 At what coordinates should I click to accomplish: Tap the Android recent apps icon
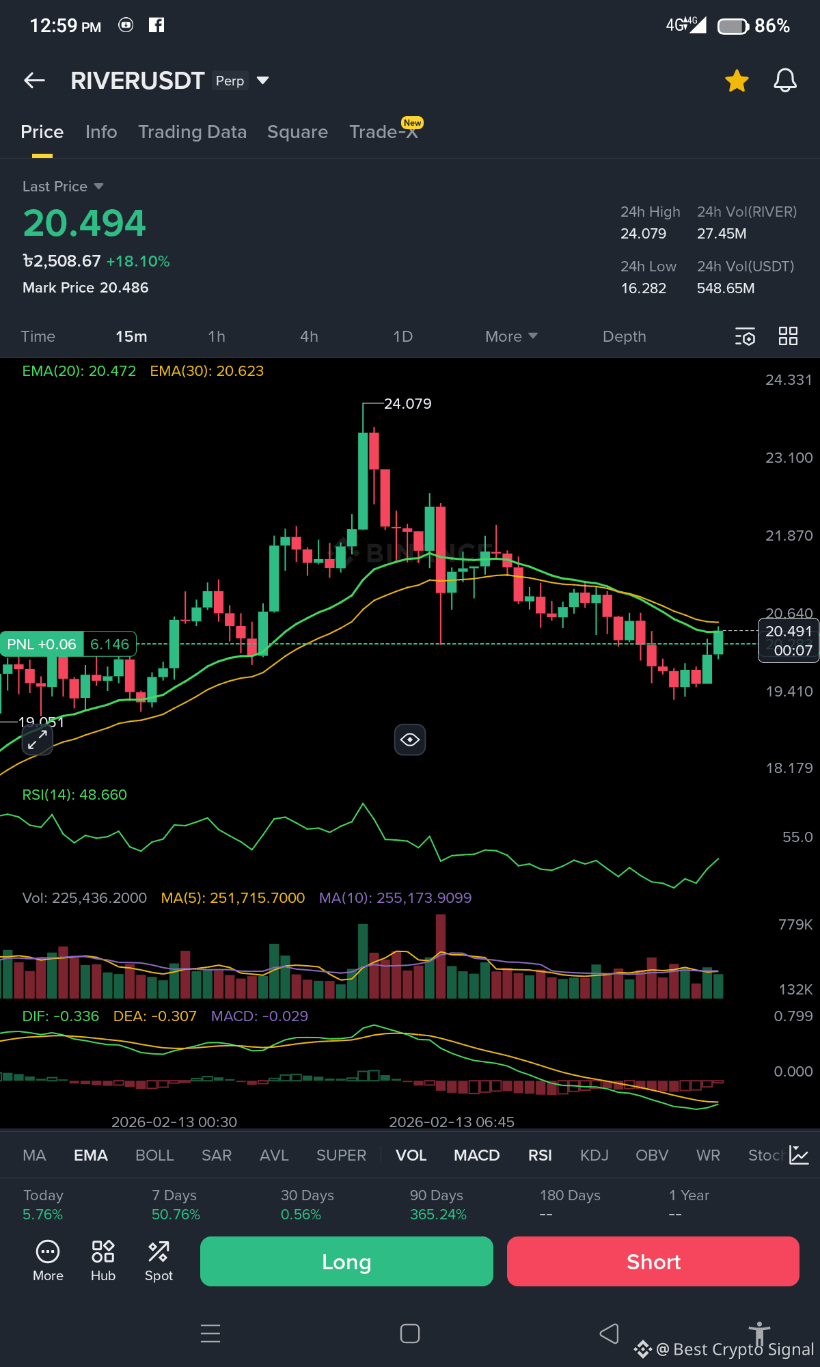[210, 1334]
